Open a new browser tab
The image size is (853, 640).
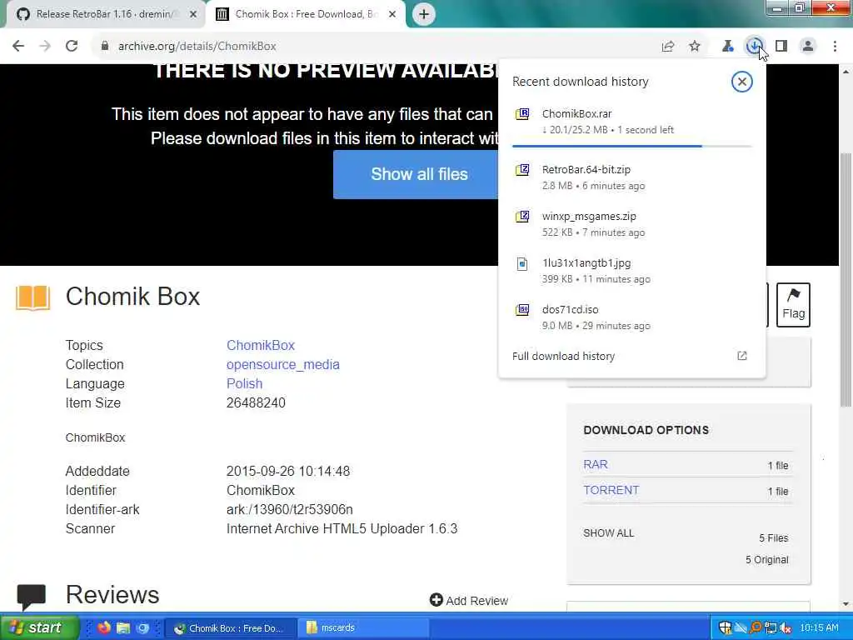click(x=424, y=14)
